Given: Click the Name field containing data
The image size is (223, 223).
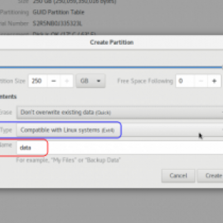Looking at the screenshot, I should pyautogui.click(x=120, y=148).
